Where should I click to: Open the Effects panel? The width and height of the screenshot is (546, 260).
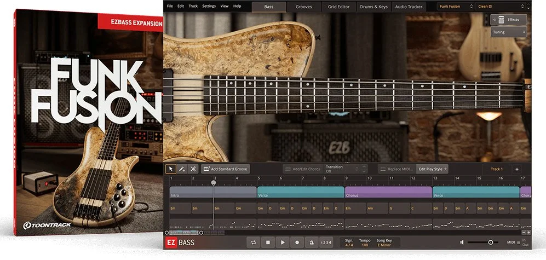point(509,20)
